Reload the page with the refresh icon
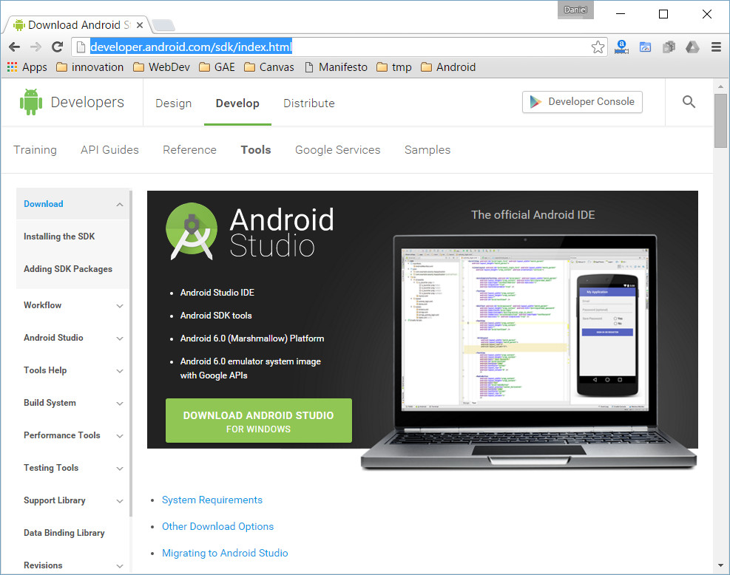Viewport: 730px width, 575px height. point(57,47)
